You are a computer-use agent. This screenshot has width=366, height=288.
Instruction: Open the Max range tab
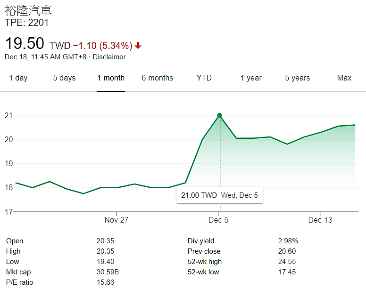point(344,78)
